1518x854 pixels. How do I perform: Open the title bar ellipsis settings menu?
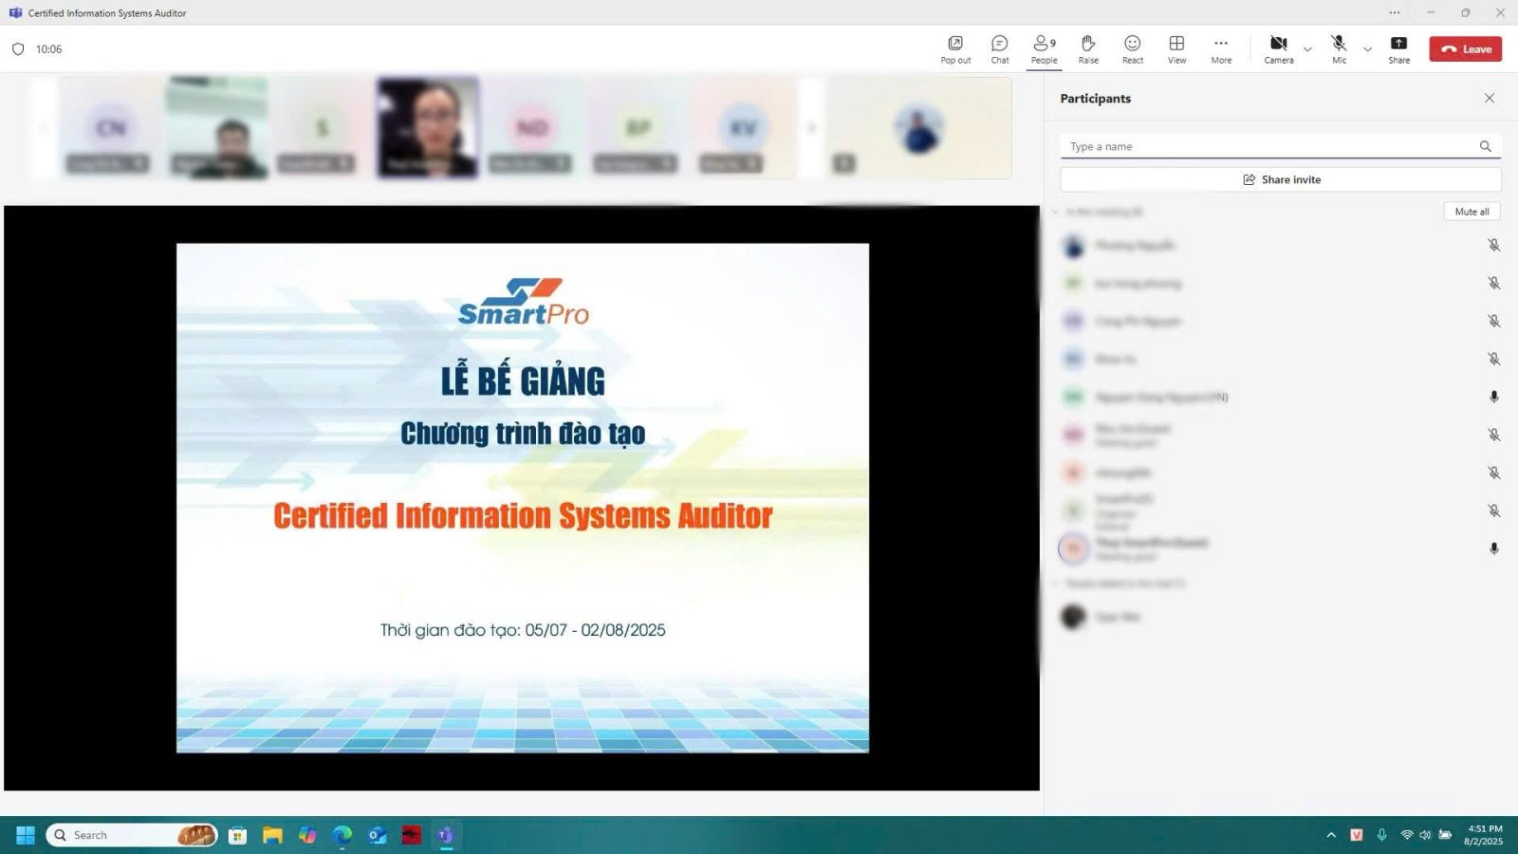coord(1394,12)
